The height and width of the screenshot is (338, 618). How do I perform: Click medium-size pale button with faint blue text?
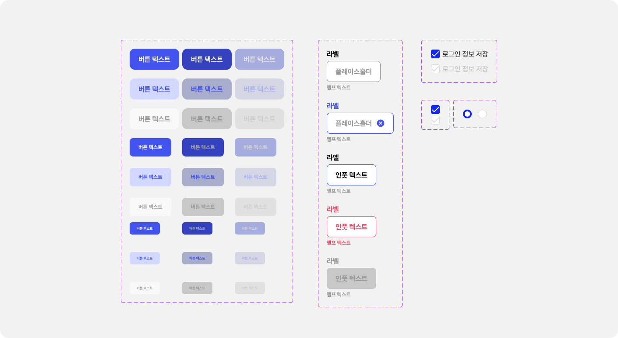pyautogui.click(x=255, y=177)
